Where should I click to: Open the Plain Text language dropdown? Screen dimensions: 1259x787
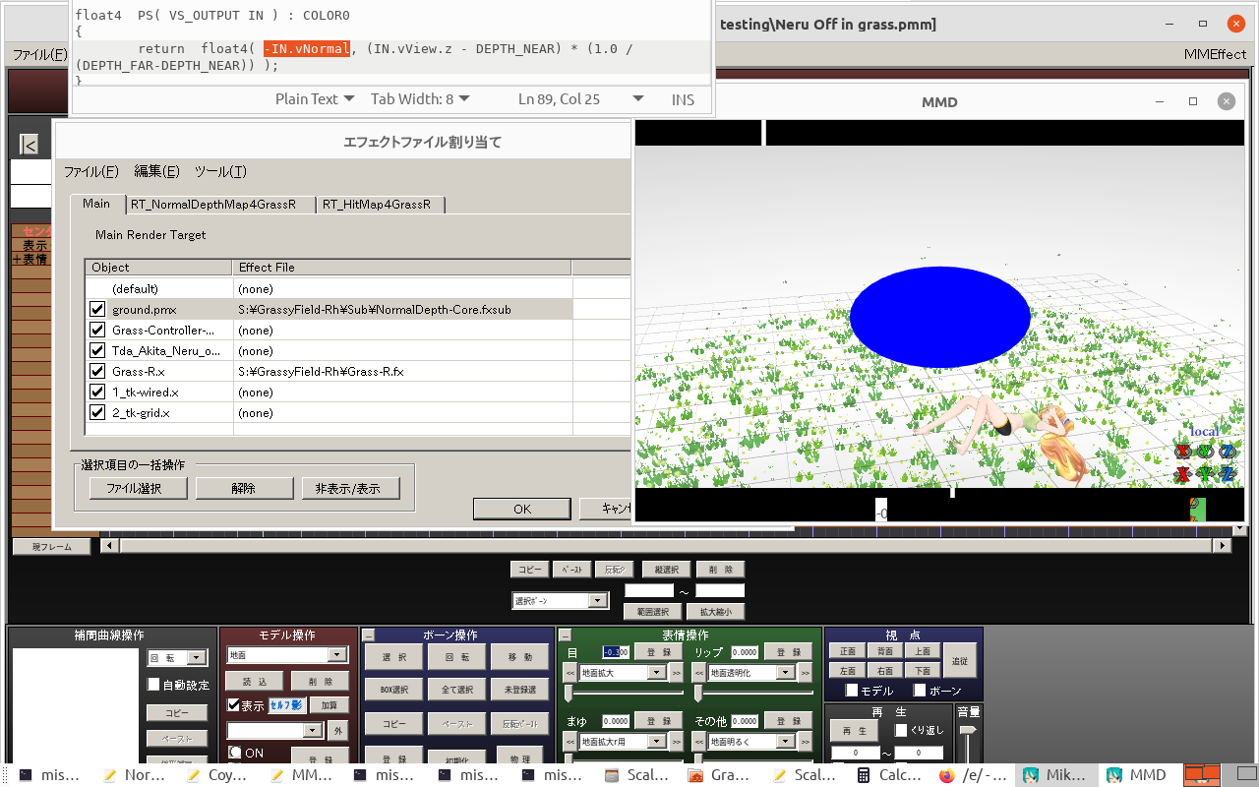pyautogui.click(x=315, y=98)
